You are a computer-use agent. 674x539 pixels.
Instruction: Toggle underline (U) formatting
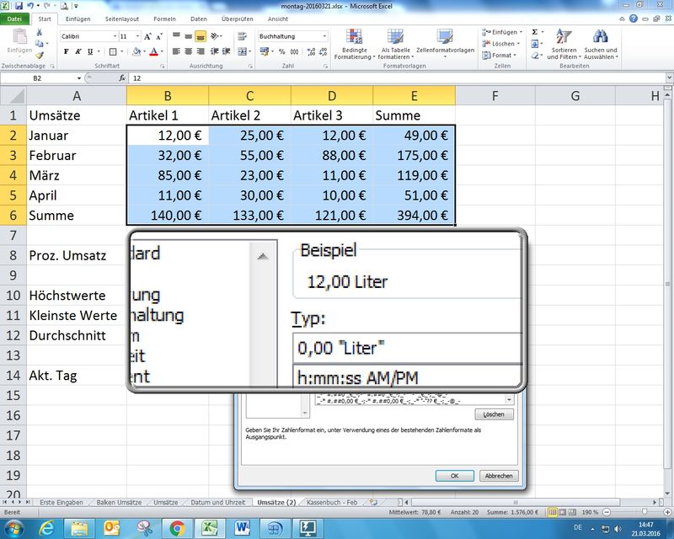coord(90,51)
